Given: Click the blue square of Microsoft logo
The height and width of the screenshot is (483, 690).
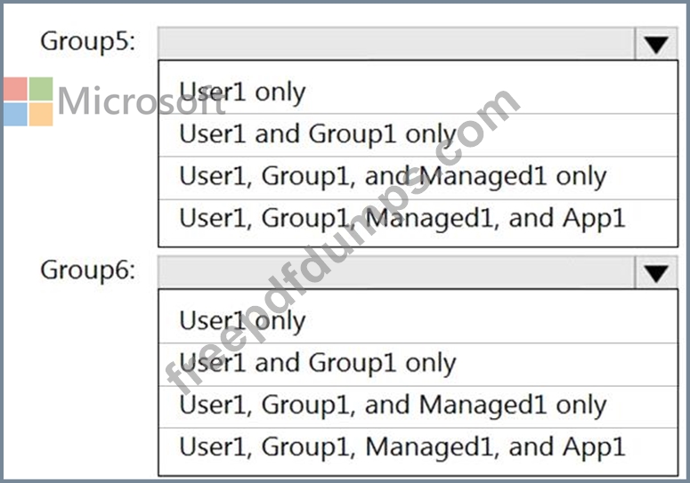Looking at the screenshot, I should 15,114.
